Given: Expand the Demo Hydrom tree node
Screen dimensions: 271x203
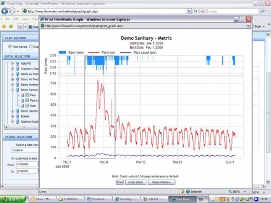Looking at the screenshot, I should click(x=12, y=85).
